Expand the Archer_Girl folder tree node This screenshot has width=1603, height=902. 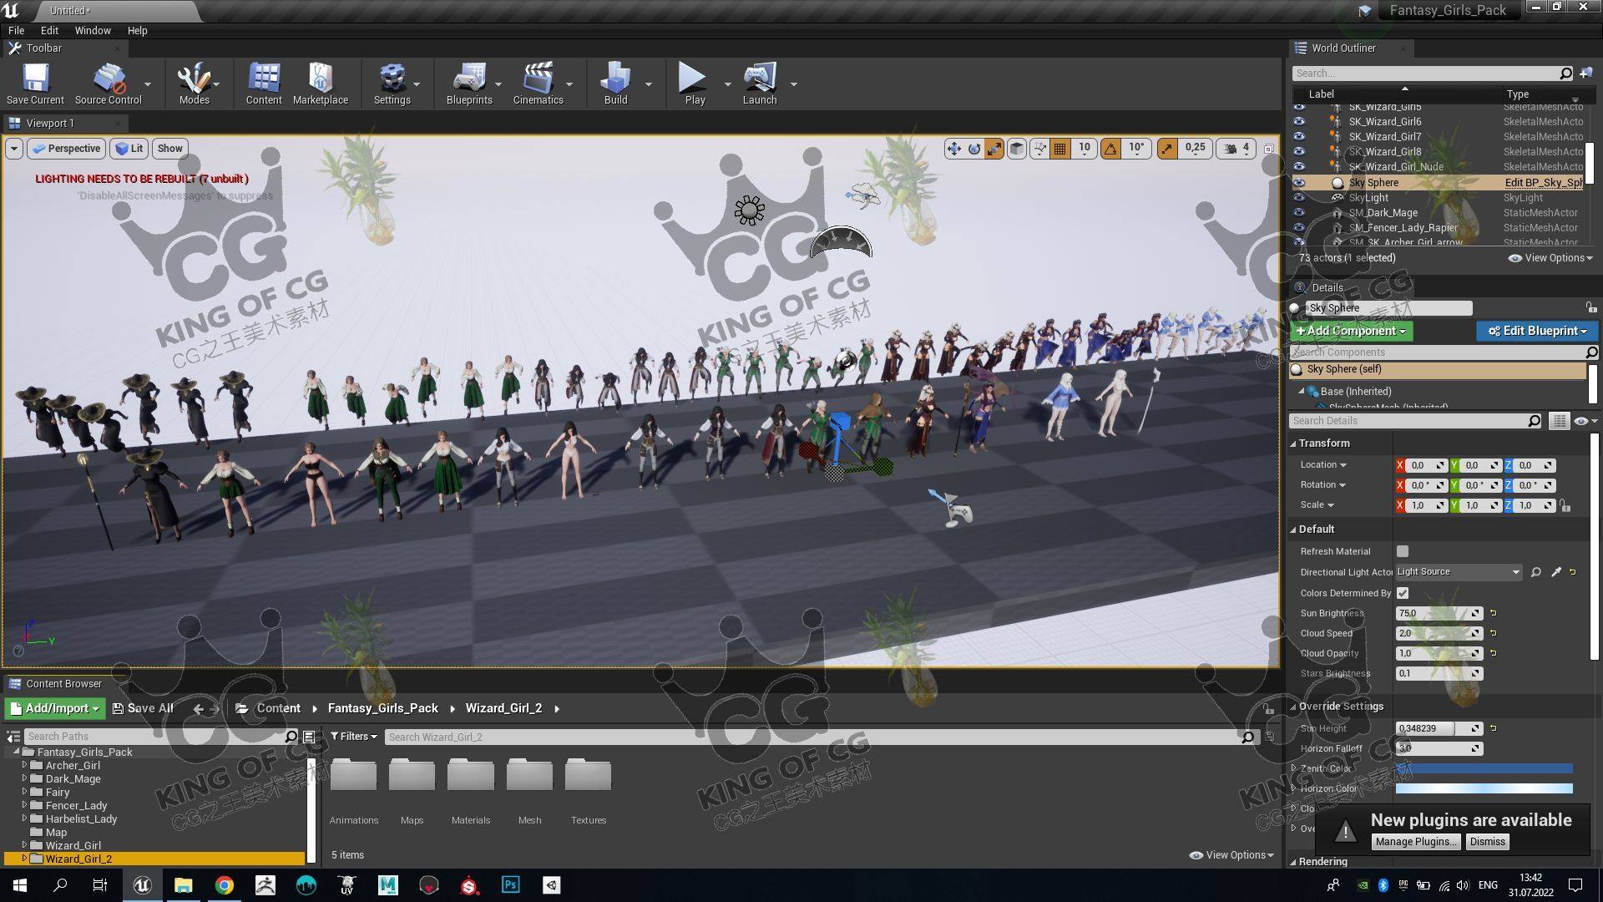click(24, 765)
